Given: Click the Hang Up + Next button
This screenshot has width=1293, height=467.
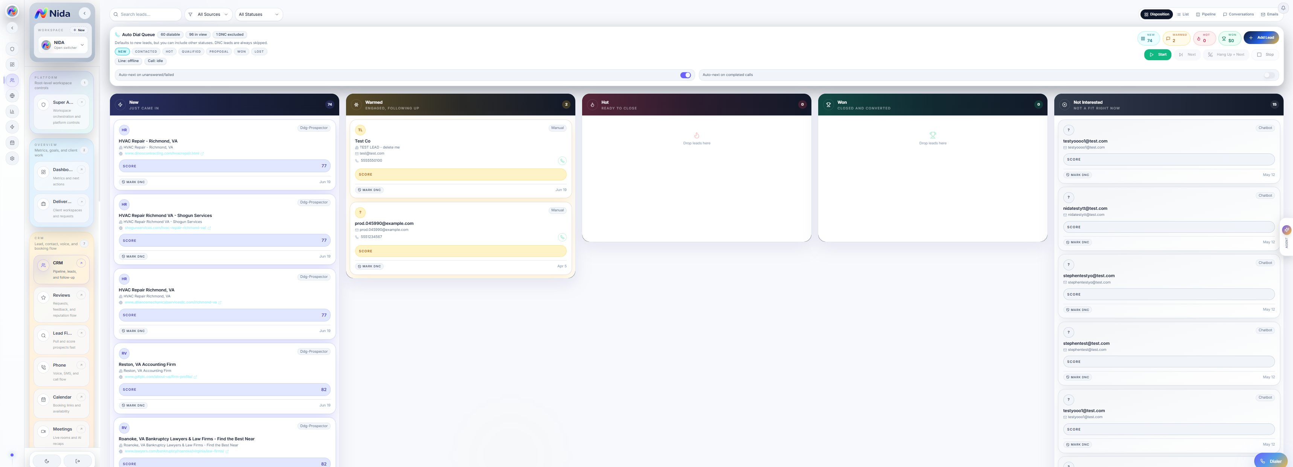Looking at the screenshot, I should 1226,55.
